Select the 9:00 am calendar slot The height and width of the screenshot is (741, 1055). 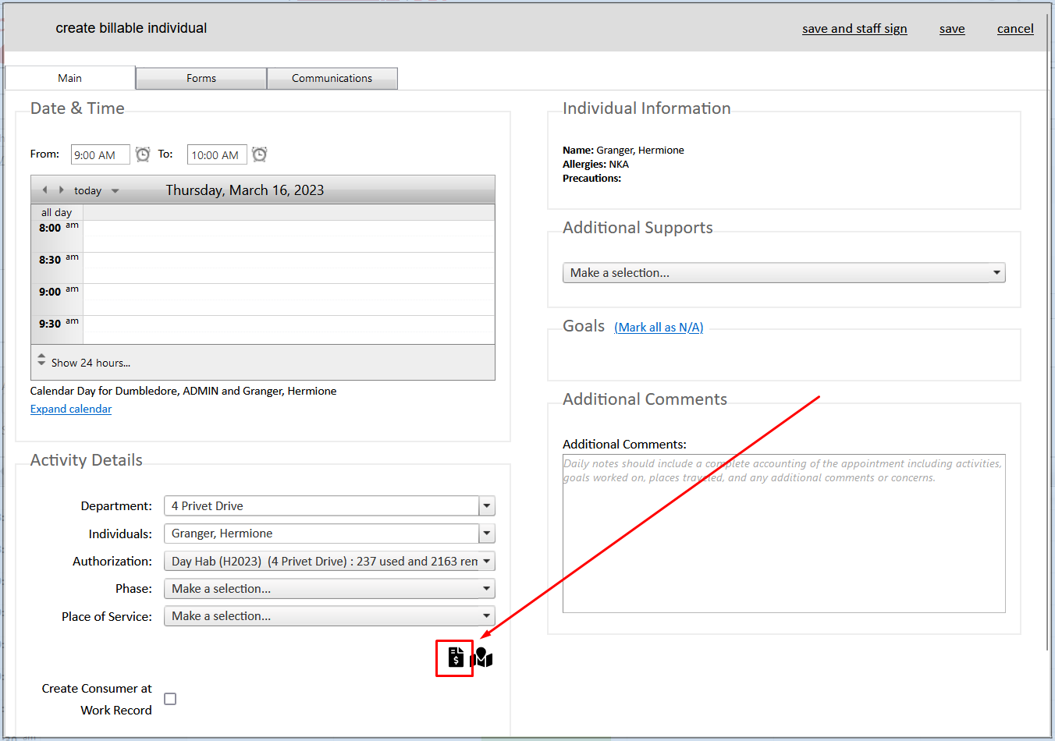click(289, 300)
